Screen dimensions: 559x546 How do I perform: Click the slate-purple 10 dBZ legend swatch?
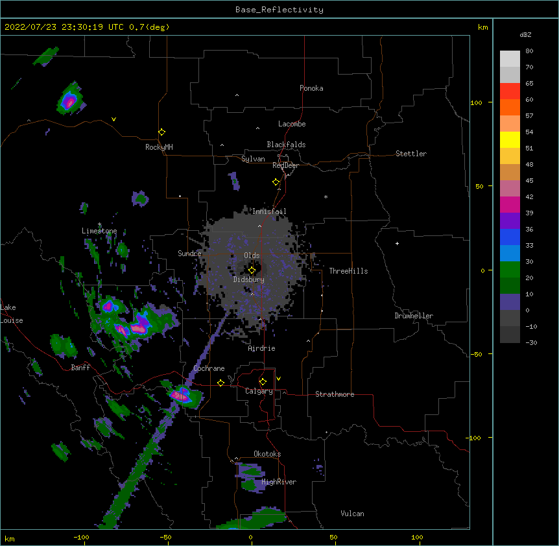click(510, 302)
